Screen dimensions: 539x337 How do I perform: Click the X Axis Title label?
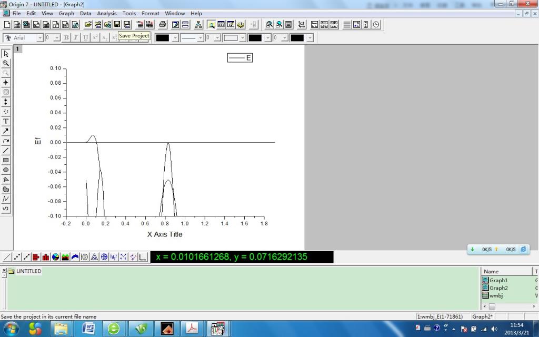[165, 234]
